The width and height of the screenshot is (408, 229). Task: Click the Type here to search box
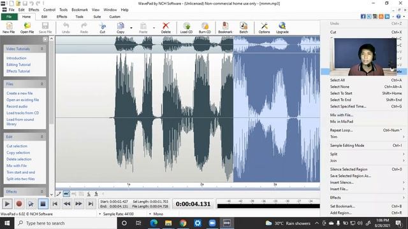[66, 223]
